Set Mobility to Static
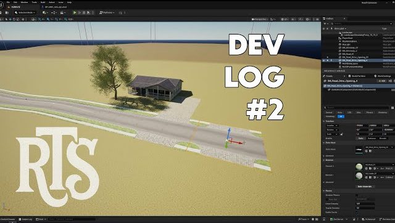395x223 pixels. coord(360,138)
